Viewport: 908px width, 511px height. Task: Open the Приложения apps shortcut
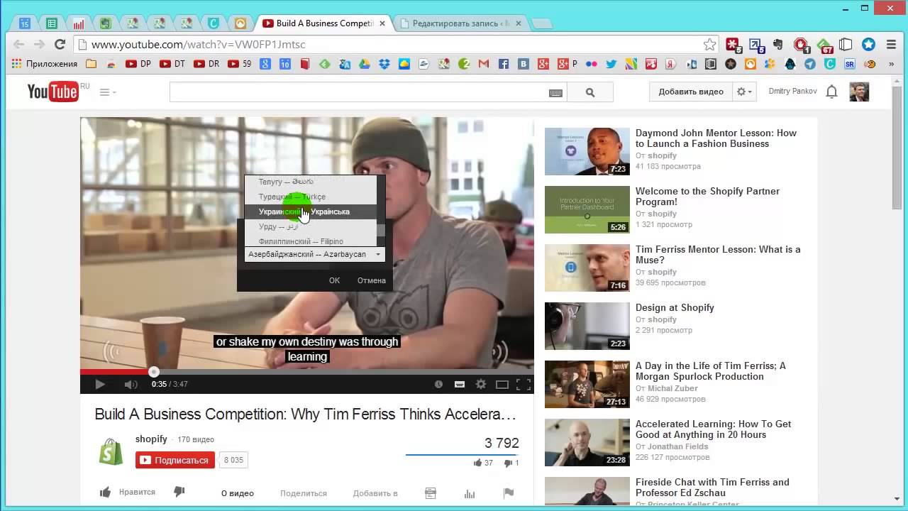45,64
